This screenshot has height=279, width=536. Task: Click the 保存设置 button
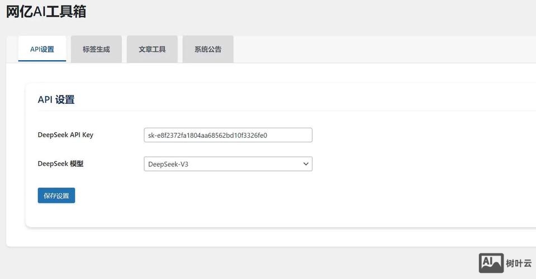[x=56, y=195]
